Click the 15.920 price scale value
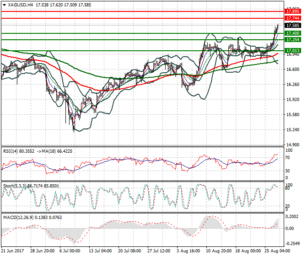302x256 pixels. point(293,100)
